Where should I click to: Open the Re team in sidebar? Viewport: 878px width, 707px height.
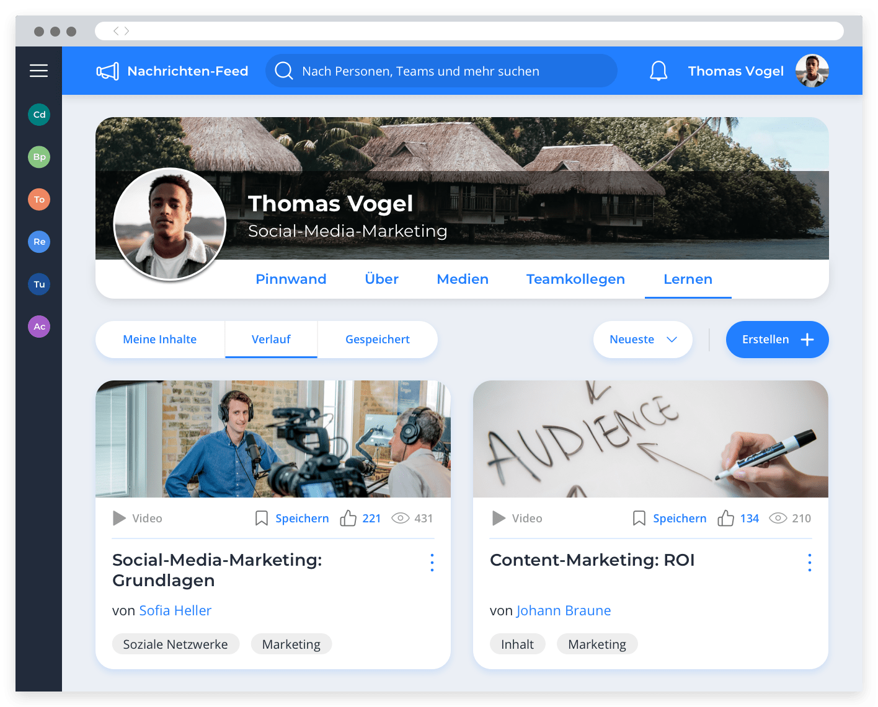[39, 242]
